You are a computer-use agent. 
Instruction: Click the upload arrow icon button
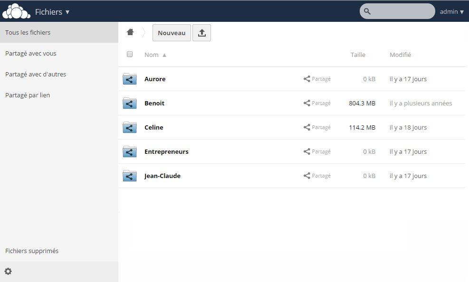pos(201,33)
